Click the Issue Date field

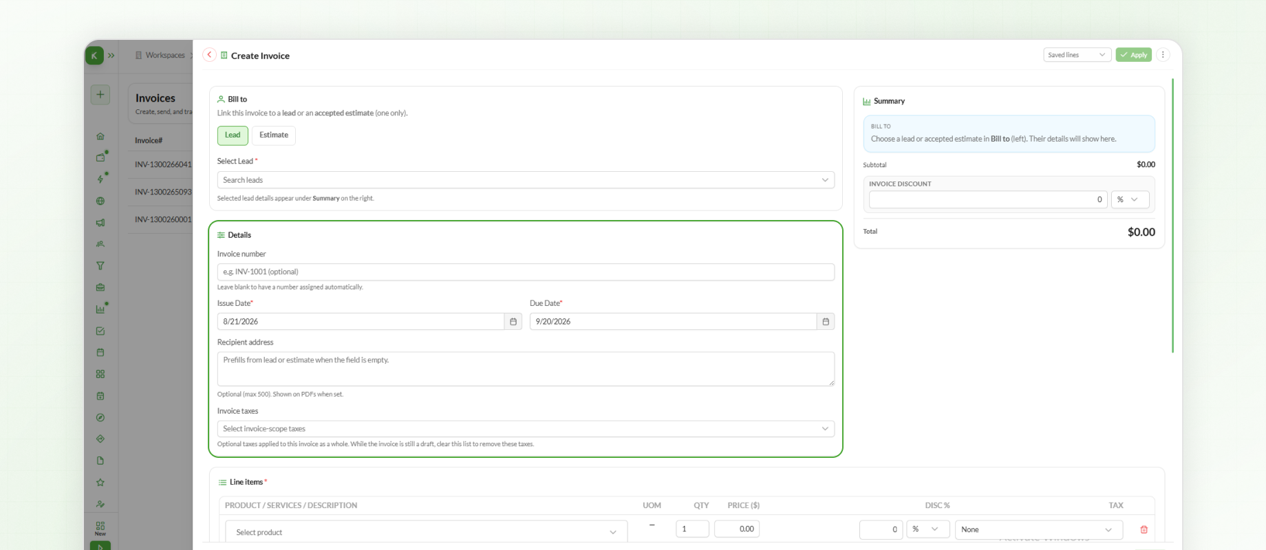[x=361, y=322]
